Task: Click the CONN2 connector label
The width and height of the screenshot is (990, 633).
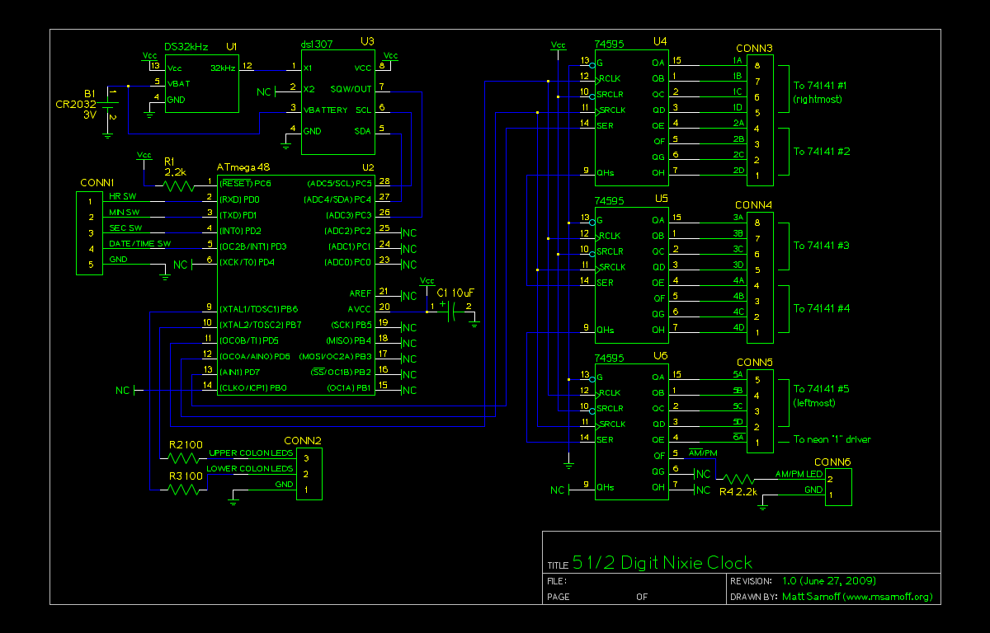Action: point(303,440)
